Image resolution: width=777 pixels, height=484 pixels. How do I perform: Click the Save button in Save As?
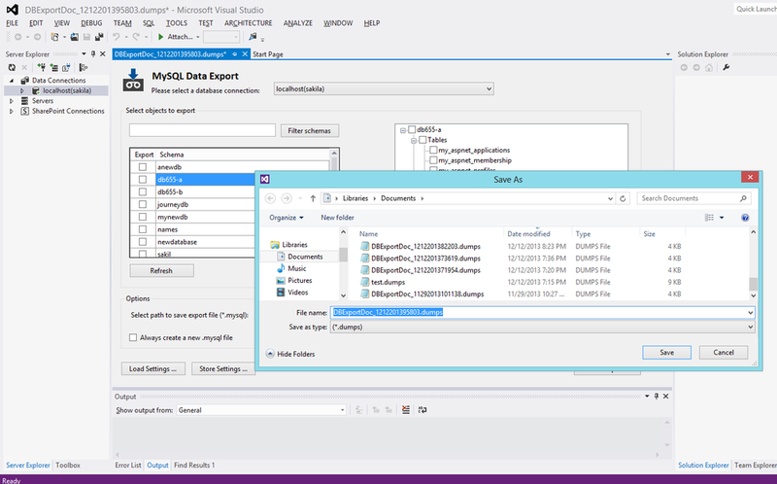(x=666, y=353)
